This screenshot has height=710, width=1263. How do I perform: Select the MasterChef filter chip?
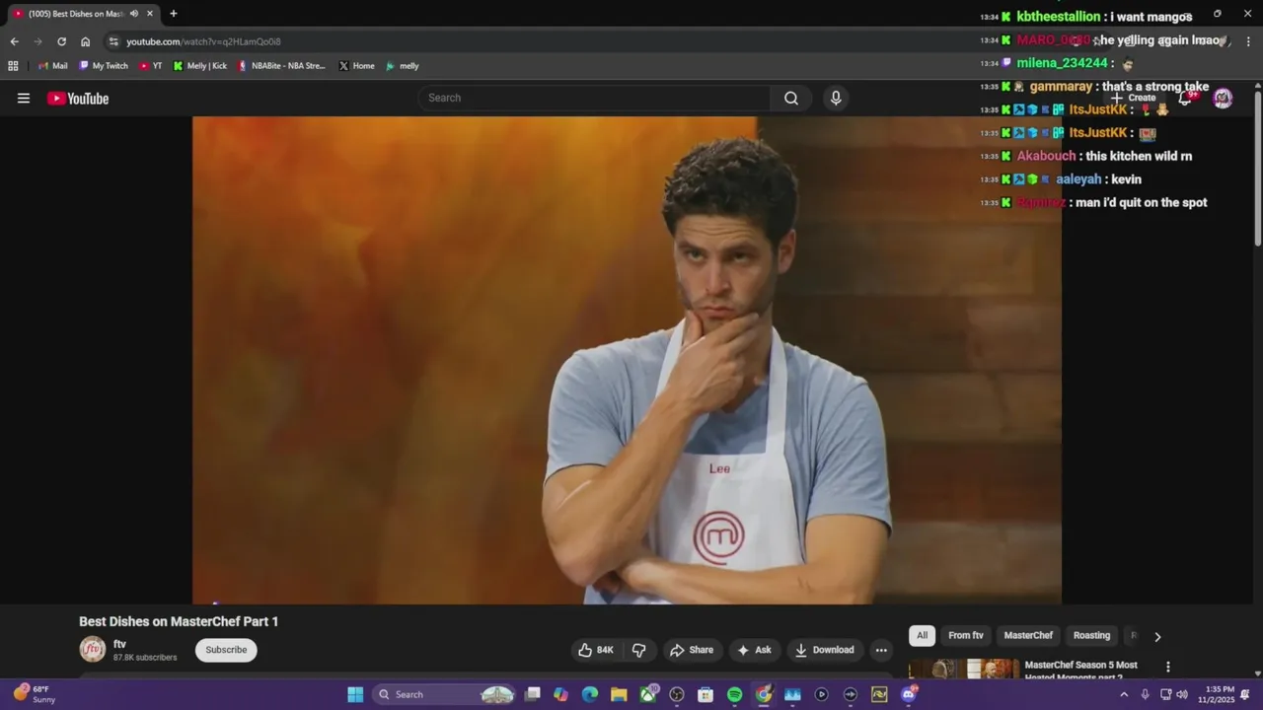1028,636
